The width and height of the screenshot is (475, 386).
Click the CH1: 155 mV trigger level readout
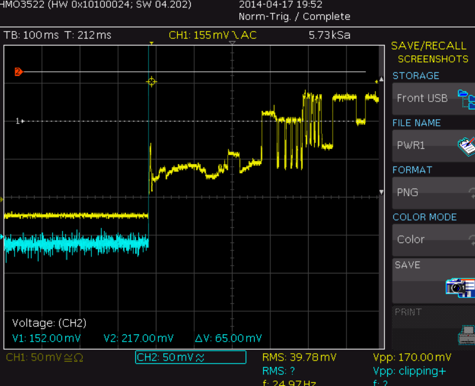213,35
